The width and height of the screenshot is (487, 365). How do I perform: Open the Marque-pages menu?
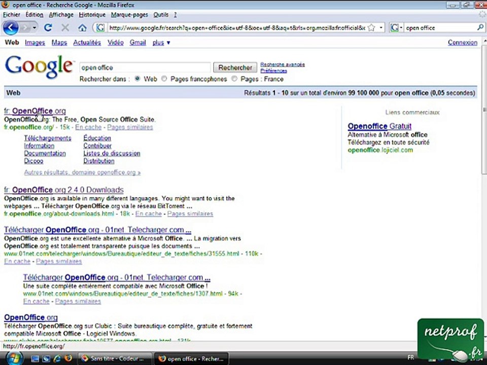(x=129, y=15)
